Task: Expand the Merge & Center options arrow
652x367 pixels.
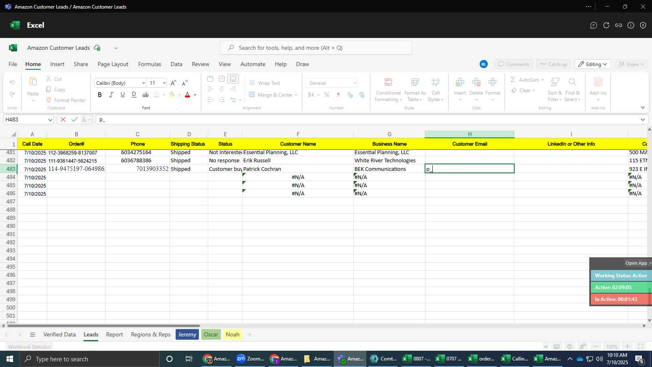Action: pos(296,95)
